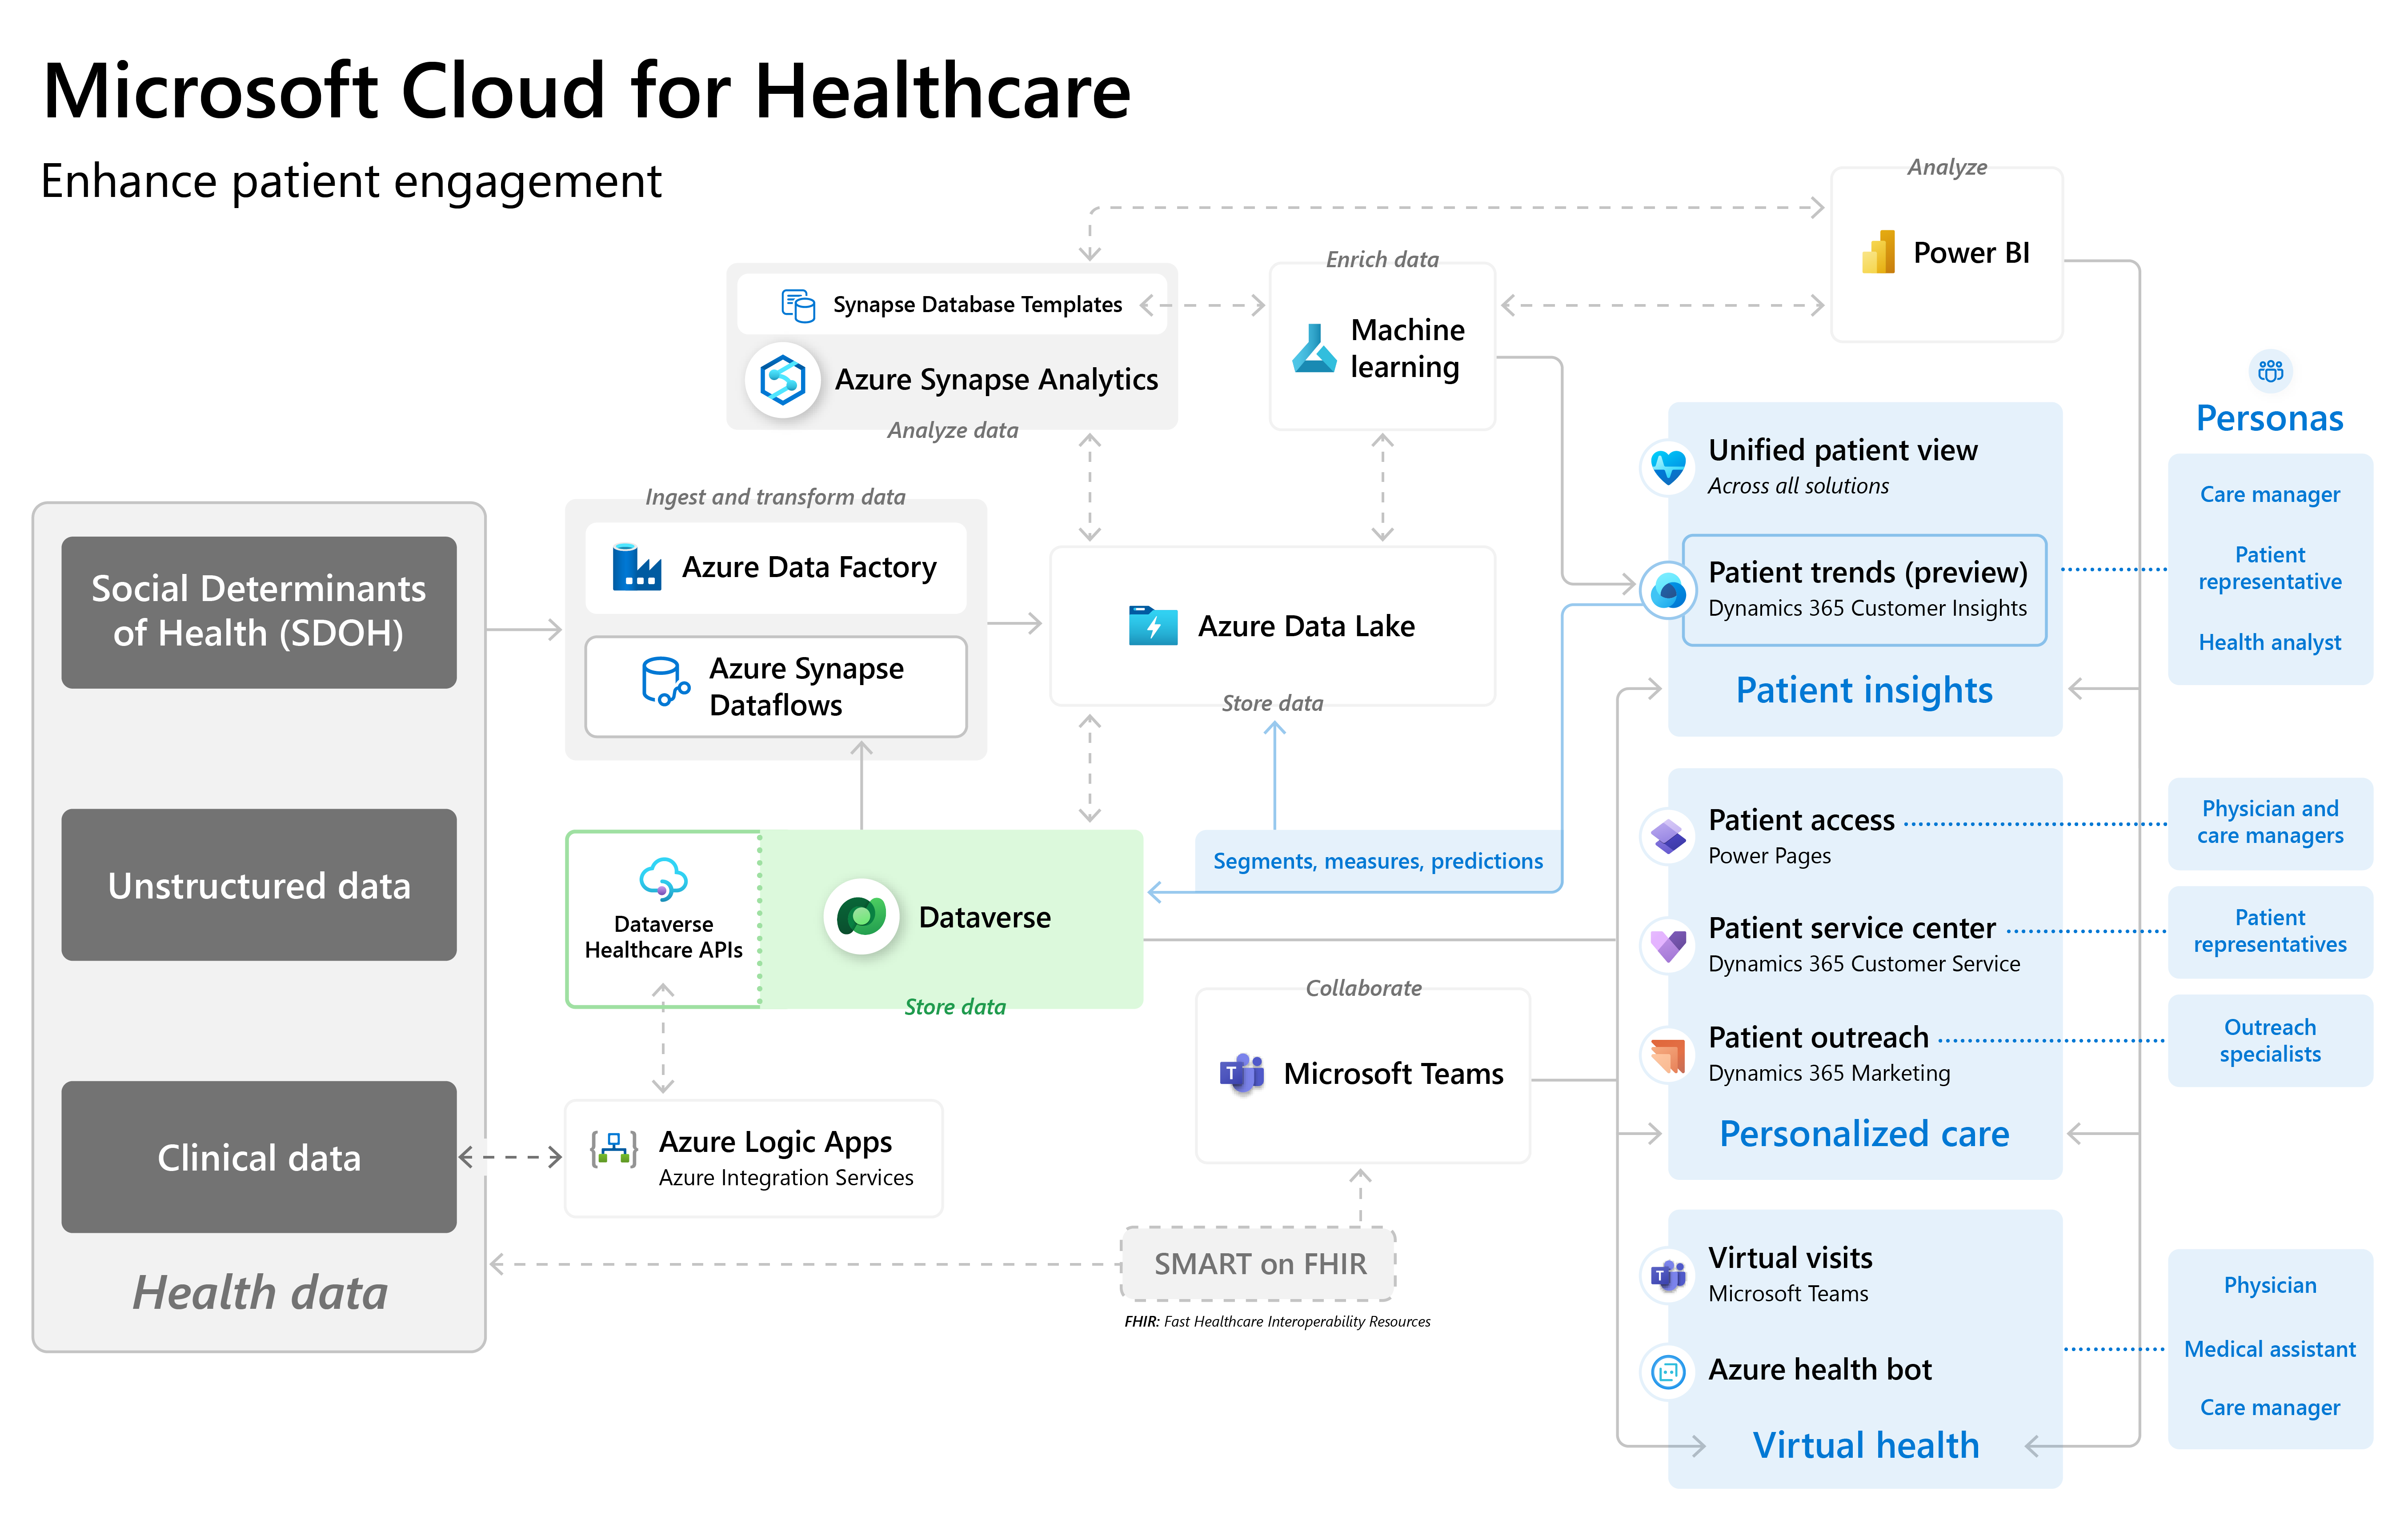This screenshot has height=1520, width=2408.
Task: Select the Social Determinants of Health box
Action: tap(259, 612)
